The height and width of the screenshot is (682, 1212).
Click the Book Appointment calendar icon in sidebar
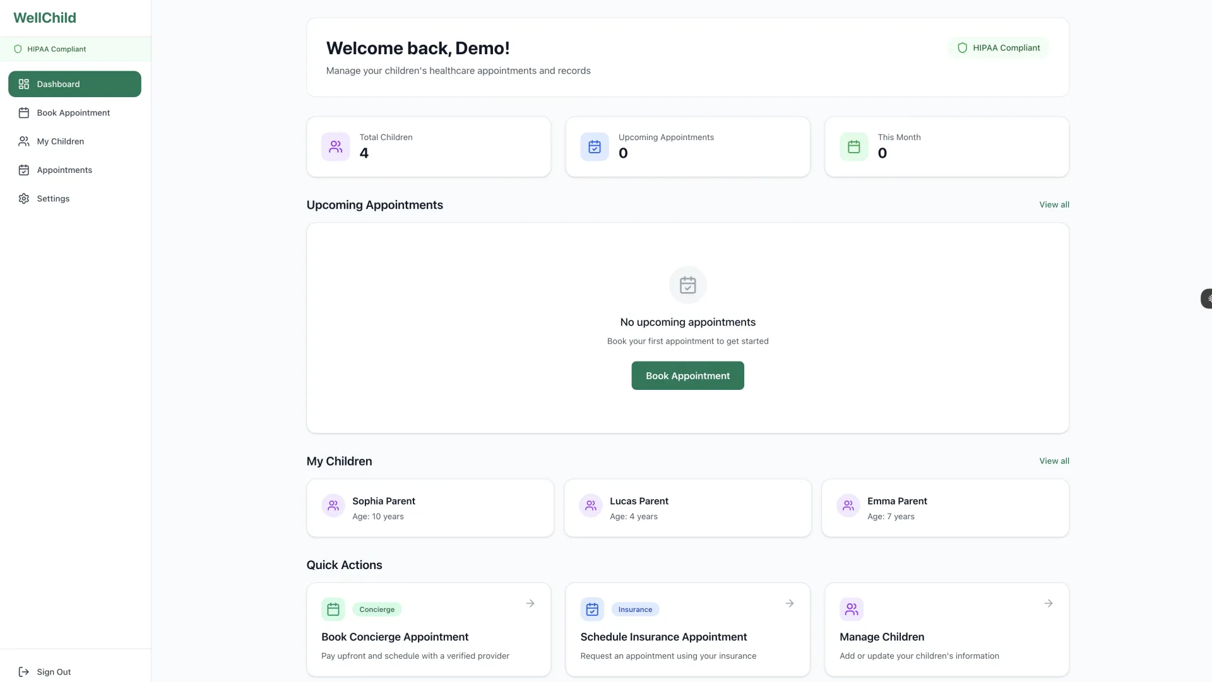pos(23,112)
